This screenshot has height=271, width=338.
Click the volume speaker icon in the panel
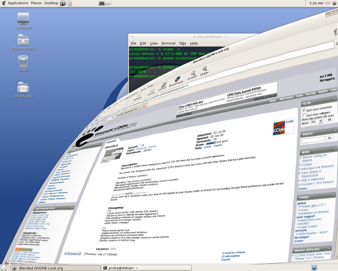(327, 3)
